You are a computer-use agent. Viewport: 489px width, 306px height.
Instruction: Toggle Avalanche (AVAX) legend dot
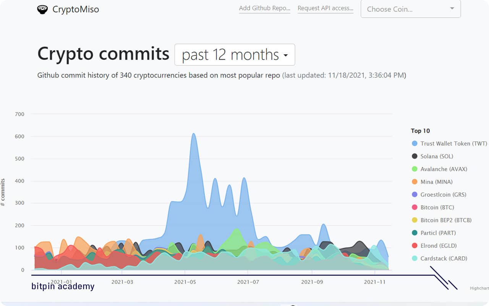(415, 169)
